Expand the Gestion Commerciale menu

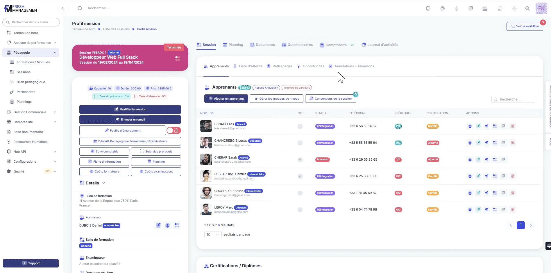[x=55, y=112]
